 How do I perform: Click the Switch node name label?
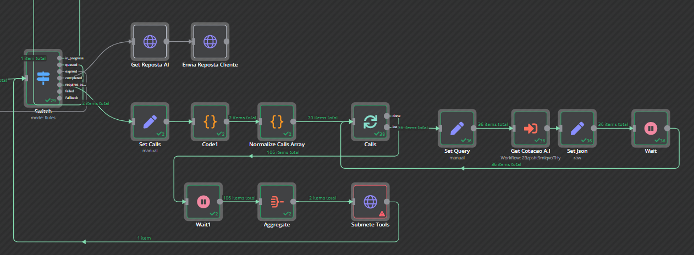point(43,112)
